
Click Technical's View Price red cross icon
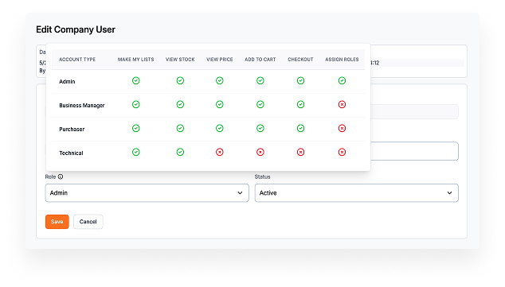pyautogui.click(x=220, y=152)
